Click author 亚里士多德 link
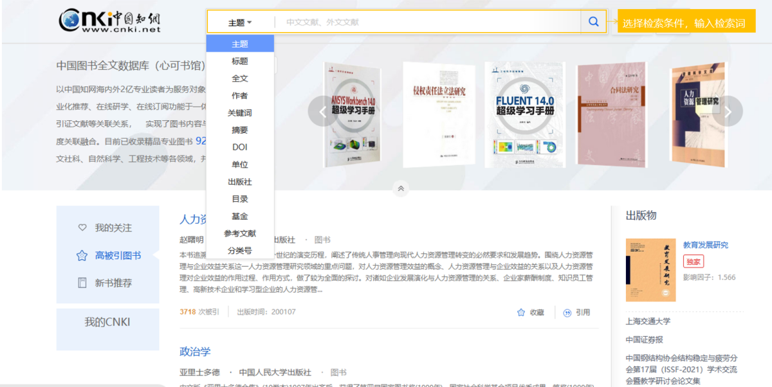This screenshot has width=772, height=387. 199,372
